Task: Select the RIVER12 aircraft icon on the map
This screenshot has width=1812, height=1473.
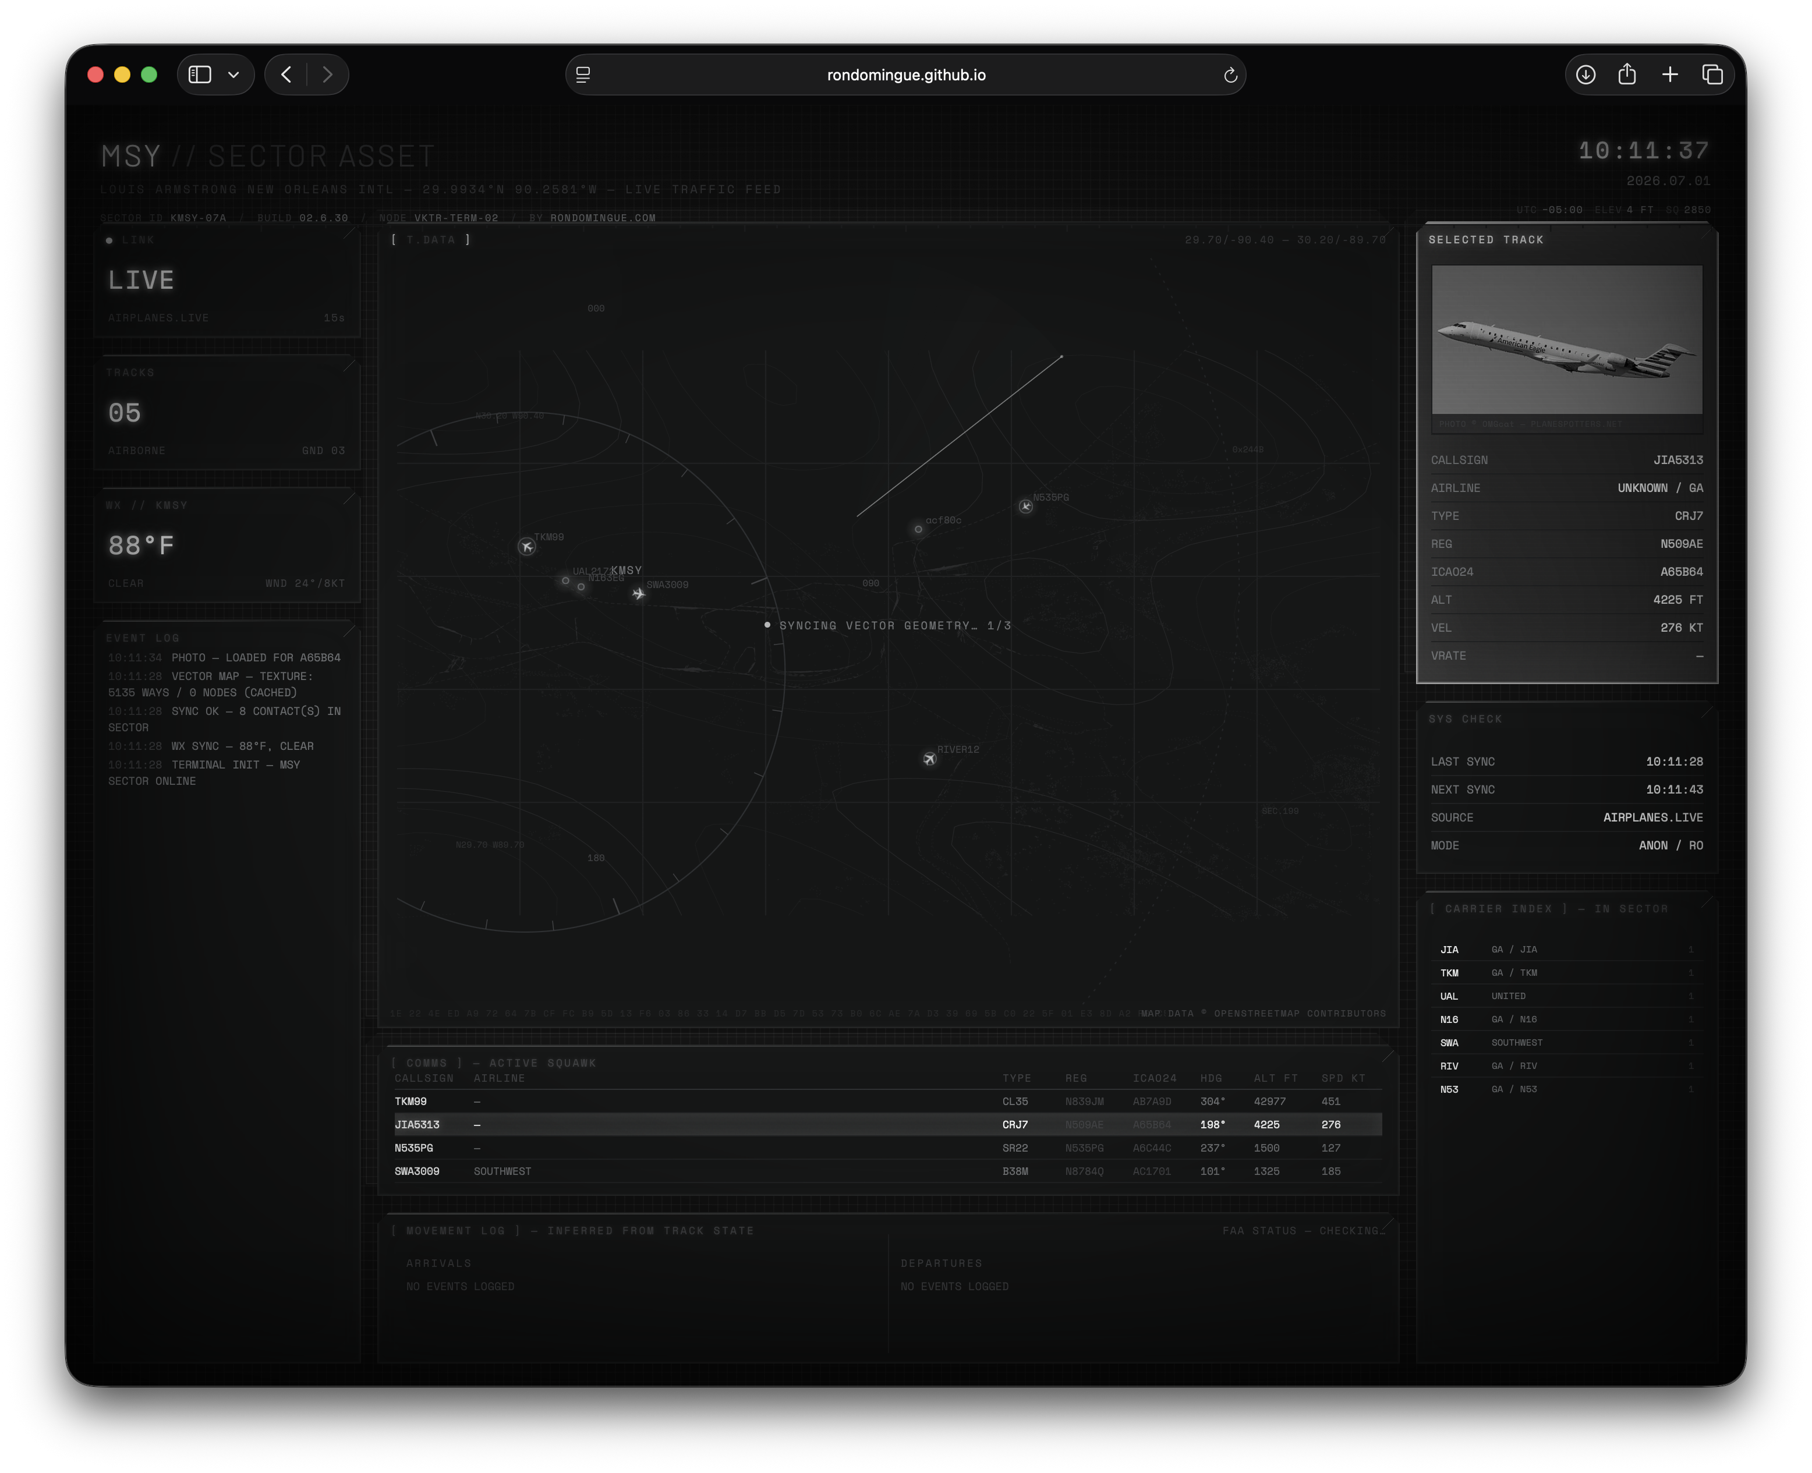Action: 929,759
